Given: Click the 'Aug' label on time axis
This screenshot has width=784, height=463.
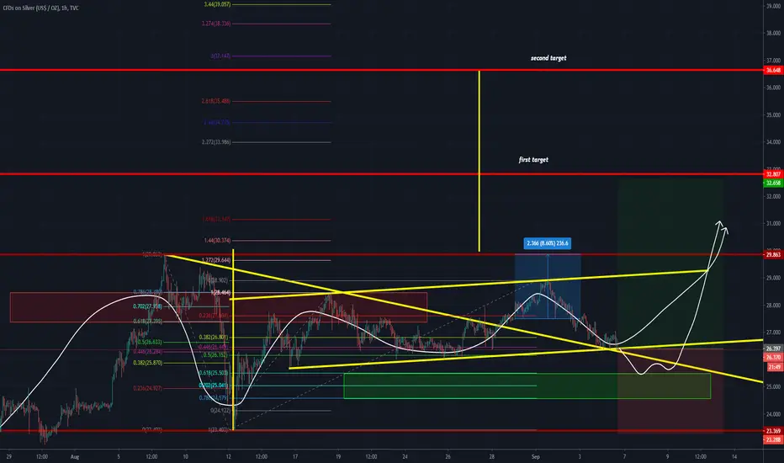Looking at the screenshot, I should [75, 456].
